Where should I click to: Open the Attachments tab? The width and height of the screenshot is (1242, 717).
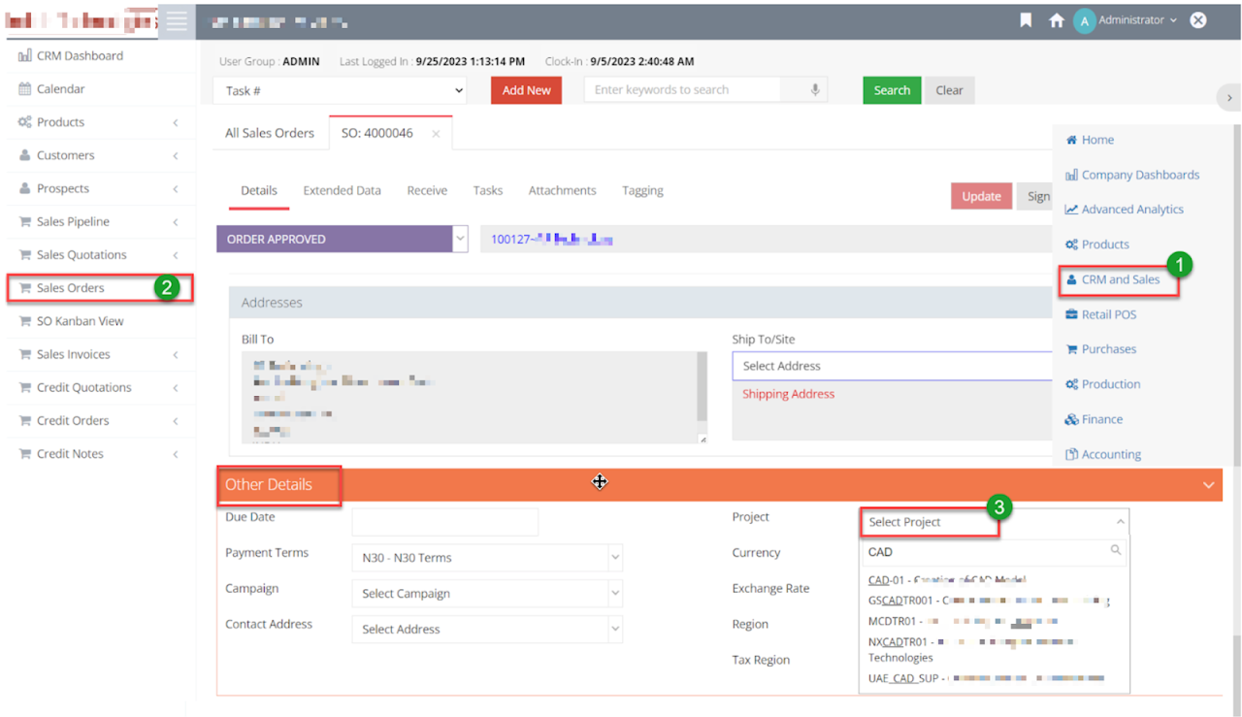(562, 191)
